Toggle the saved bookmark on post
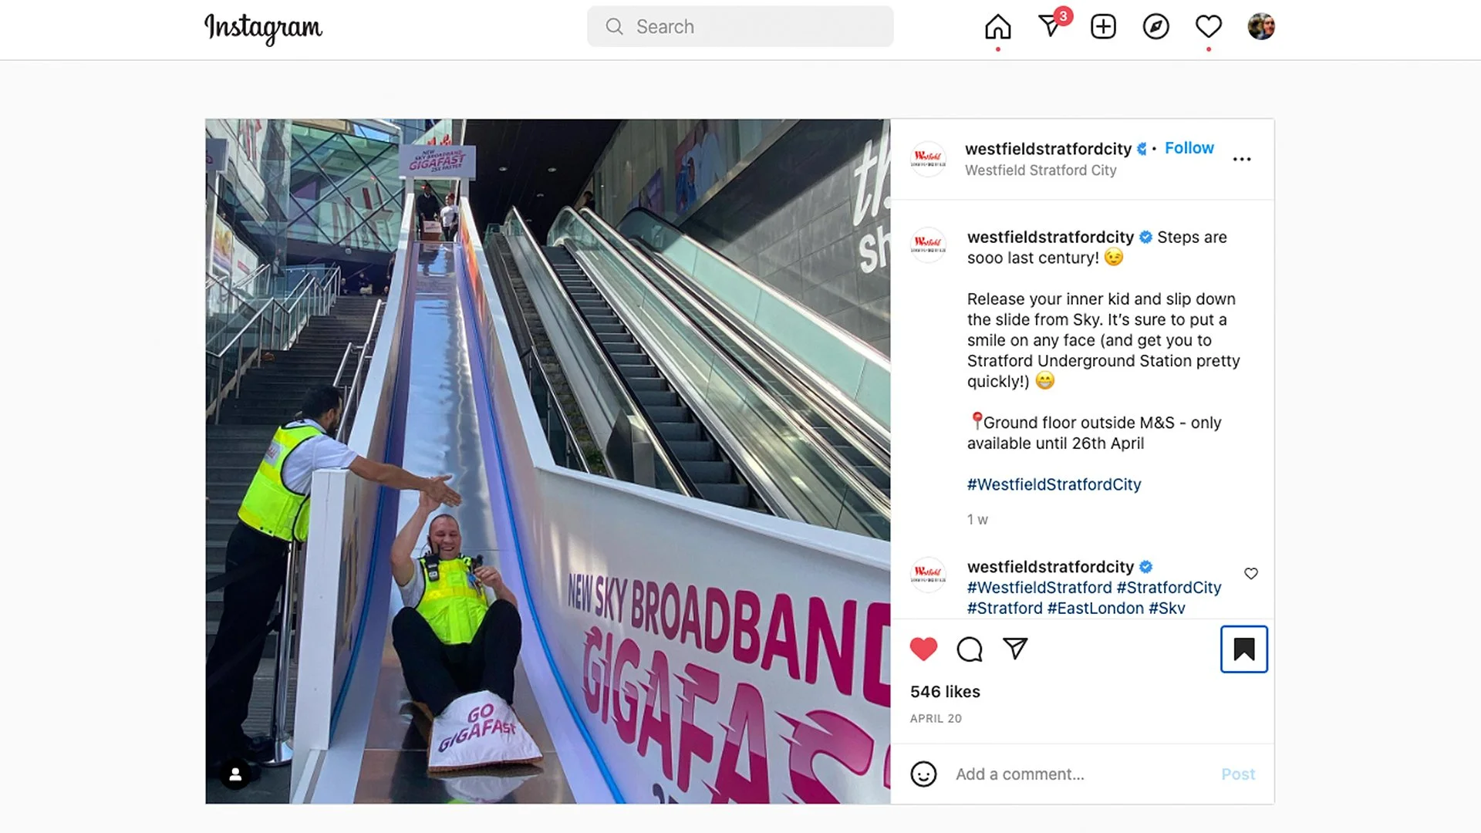The height and width of the screenshot is (833, 1481). (x=1243, y=649)
